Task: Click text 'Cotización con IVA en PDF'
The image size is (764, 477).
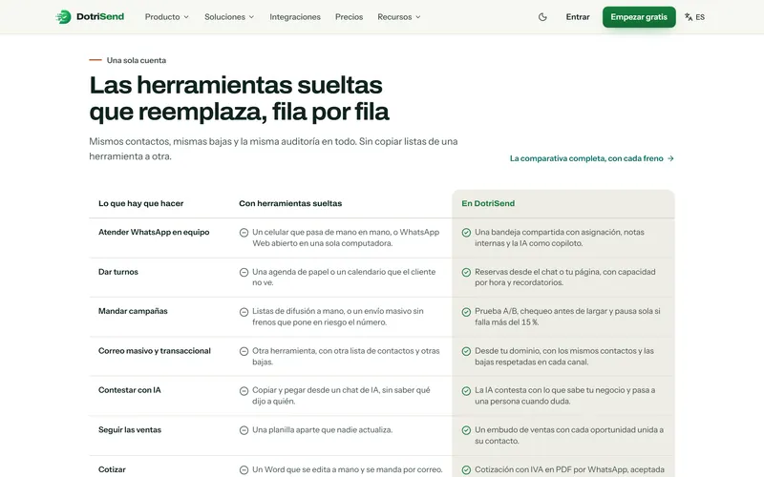Action: (569, 469)
